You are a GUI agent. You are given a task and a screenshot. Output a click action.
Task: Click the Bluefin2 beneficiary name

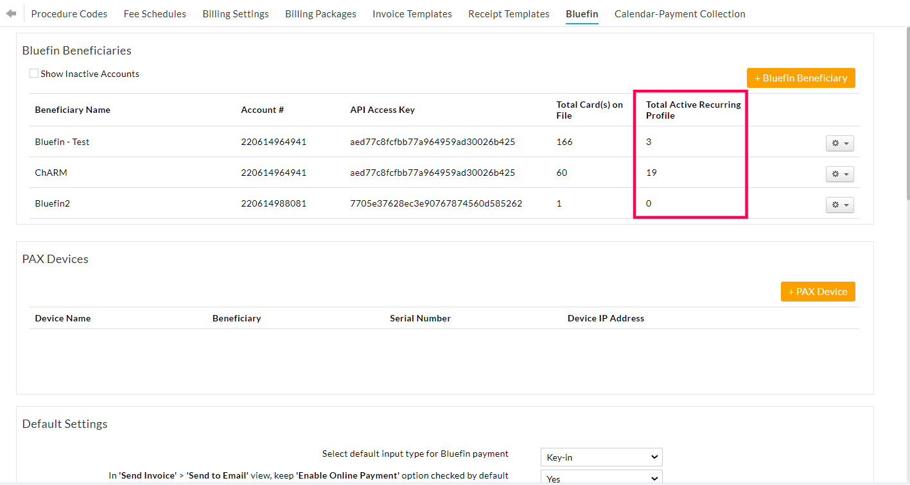(53, 203)
